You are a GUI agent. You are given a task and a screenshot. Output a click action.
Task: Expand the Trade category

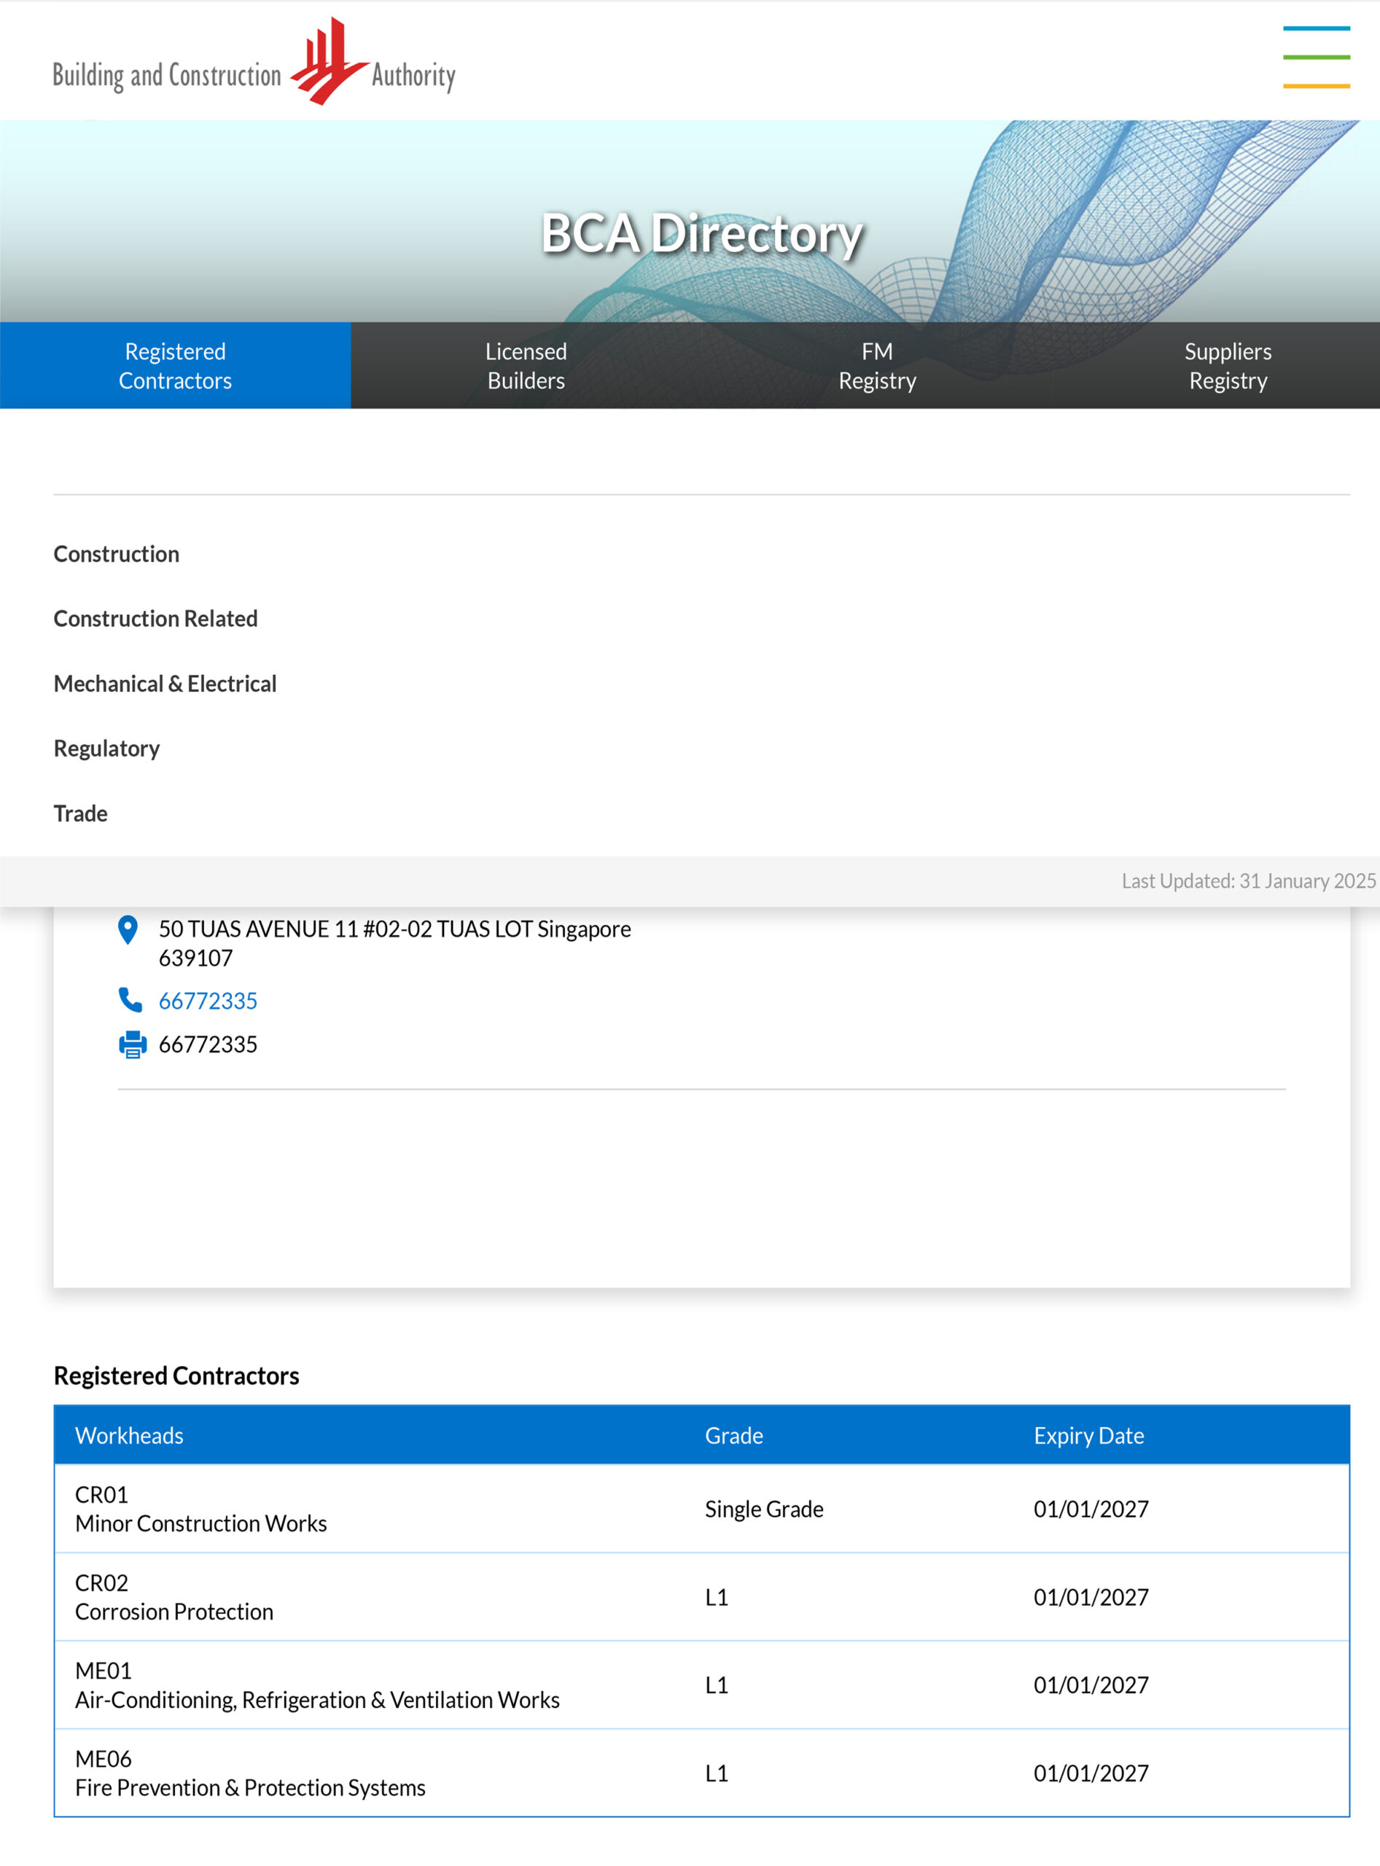click(80, 813)
